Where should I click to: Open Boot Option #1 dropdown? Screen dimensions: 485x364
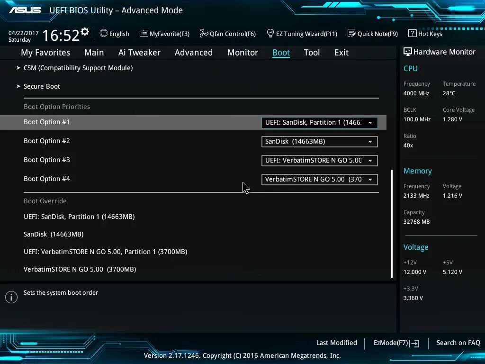320,123
